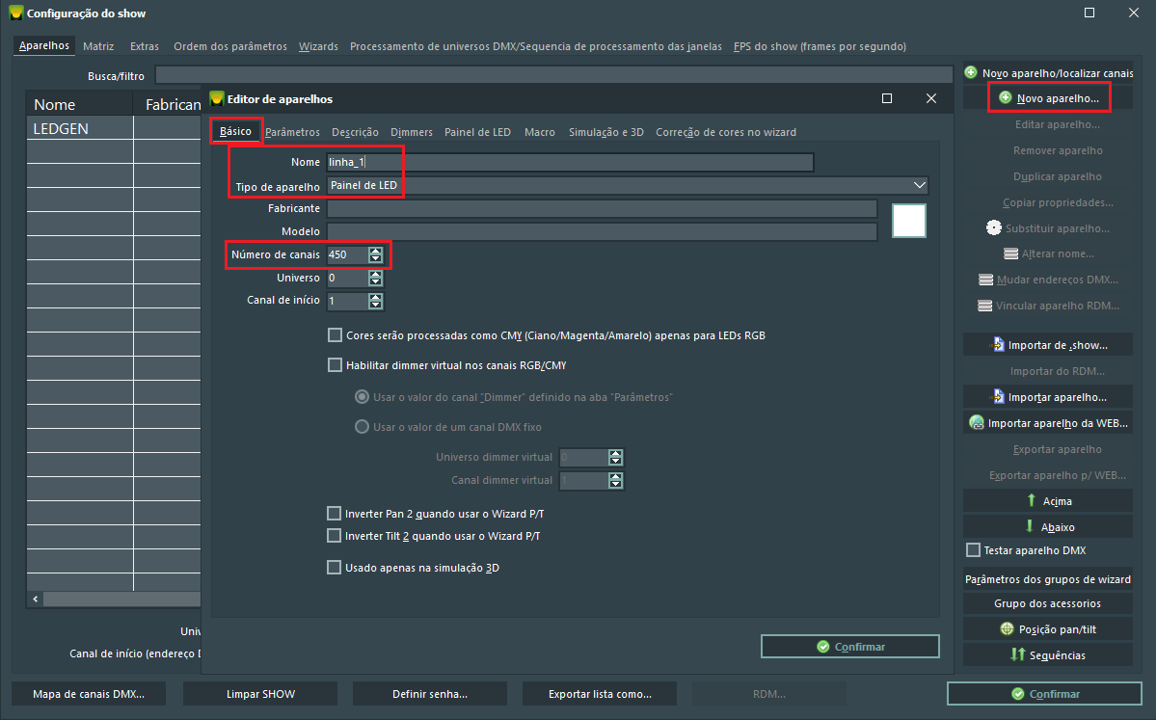
Task: Open the Painel de LED tab
Action: (477, 132)
